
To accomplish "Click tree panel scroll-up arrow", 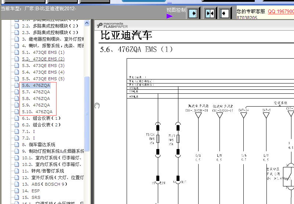I will click(87, 23).
